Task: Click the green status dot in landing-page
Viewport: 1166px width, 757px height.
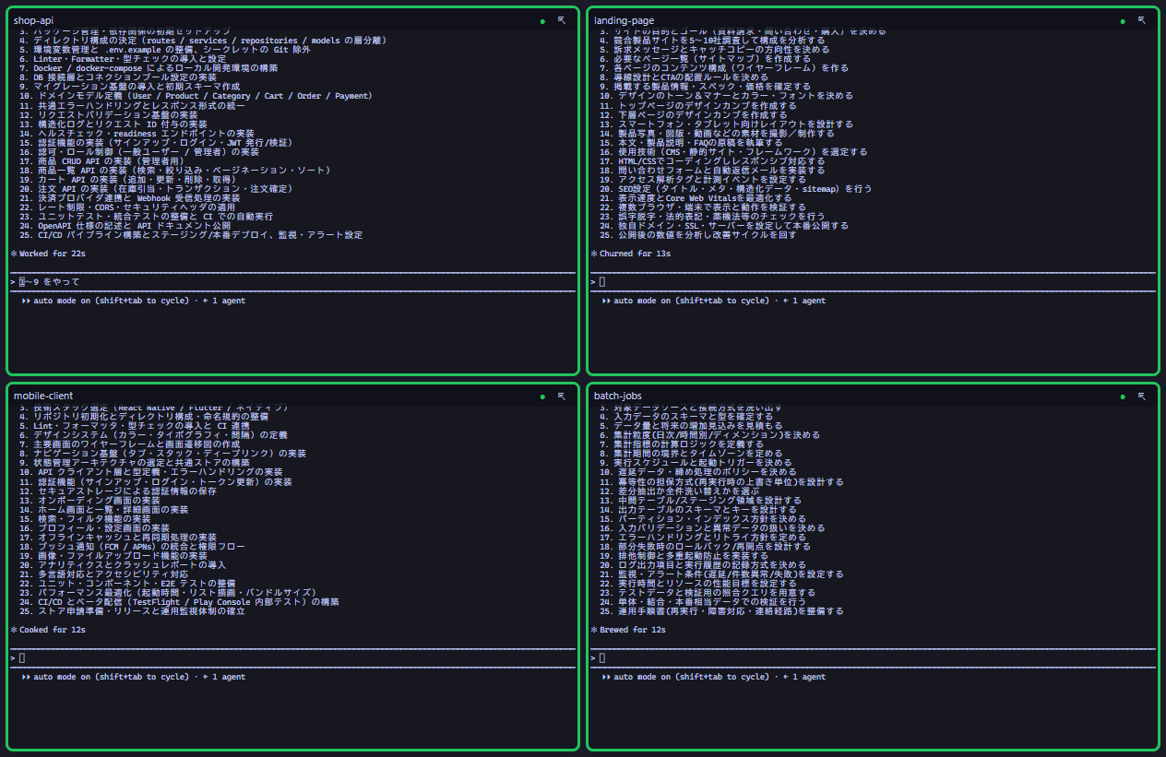Action: click(x=1123, y=20)
